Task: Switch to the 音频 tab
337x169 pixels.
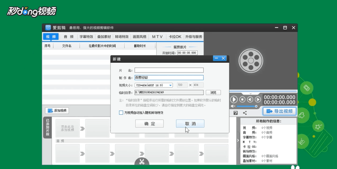Action: coord(68,37)
